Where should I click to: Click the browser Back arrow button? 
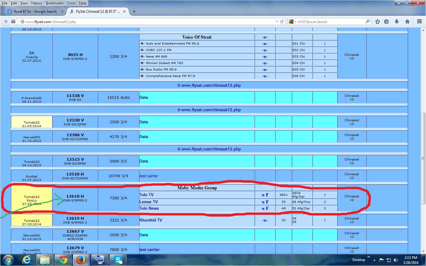tap(6, 22)
